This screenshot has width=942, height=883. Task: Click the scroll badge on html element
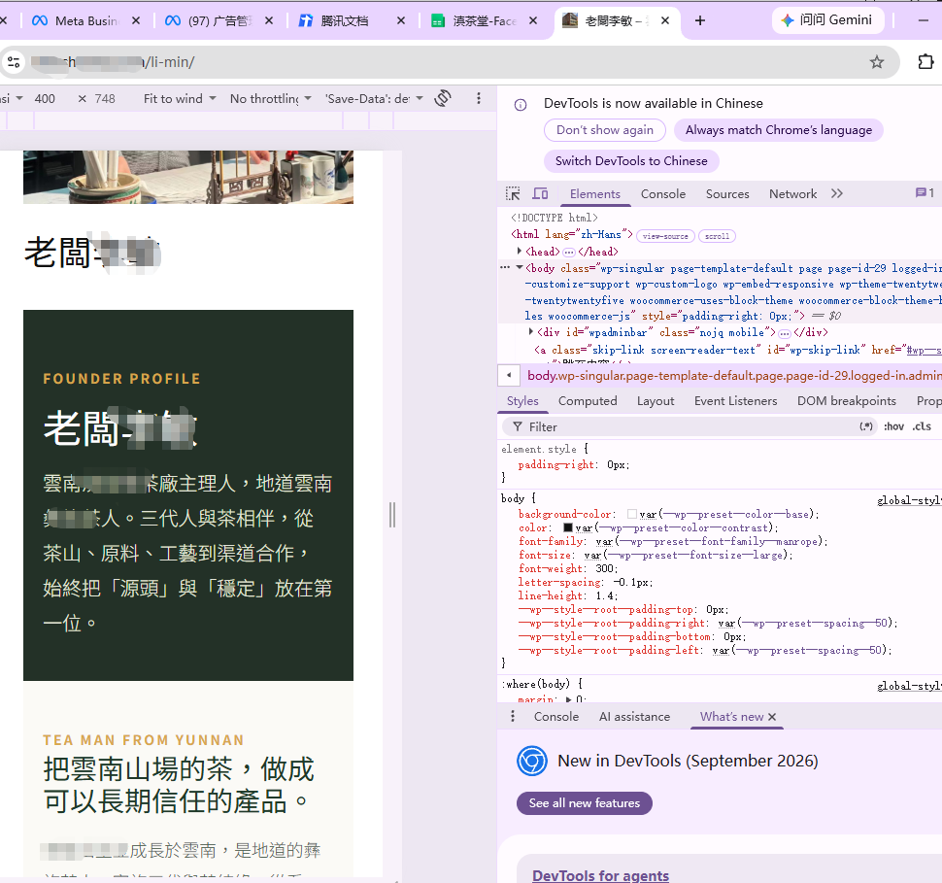pos(717,236)
